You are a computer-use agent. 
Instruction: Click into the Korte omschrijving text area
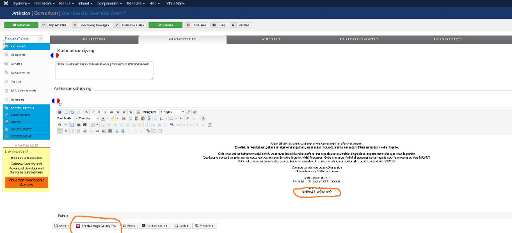point(104,70)
